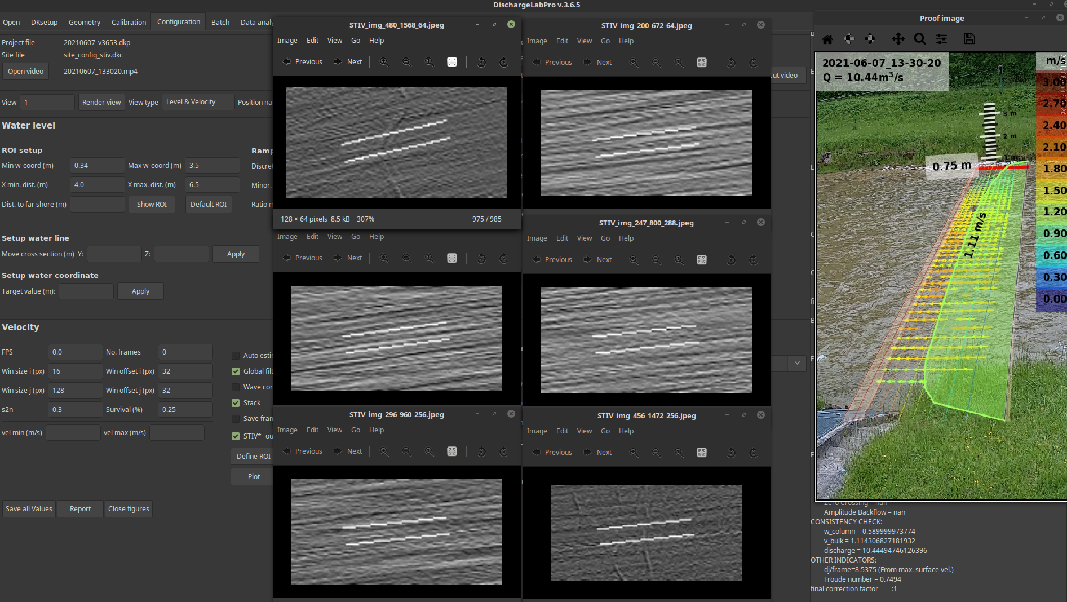
Task: Click the Home icon in Proof image toolbar
Action: (x=827, y=39)
